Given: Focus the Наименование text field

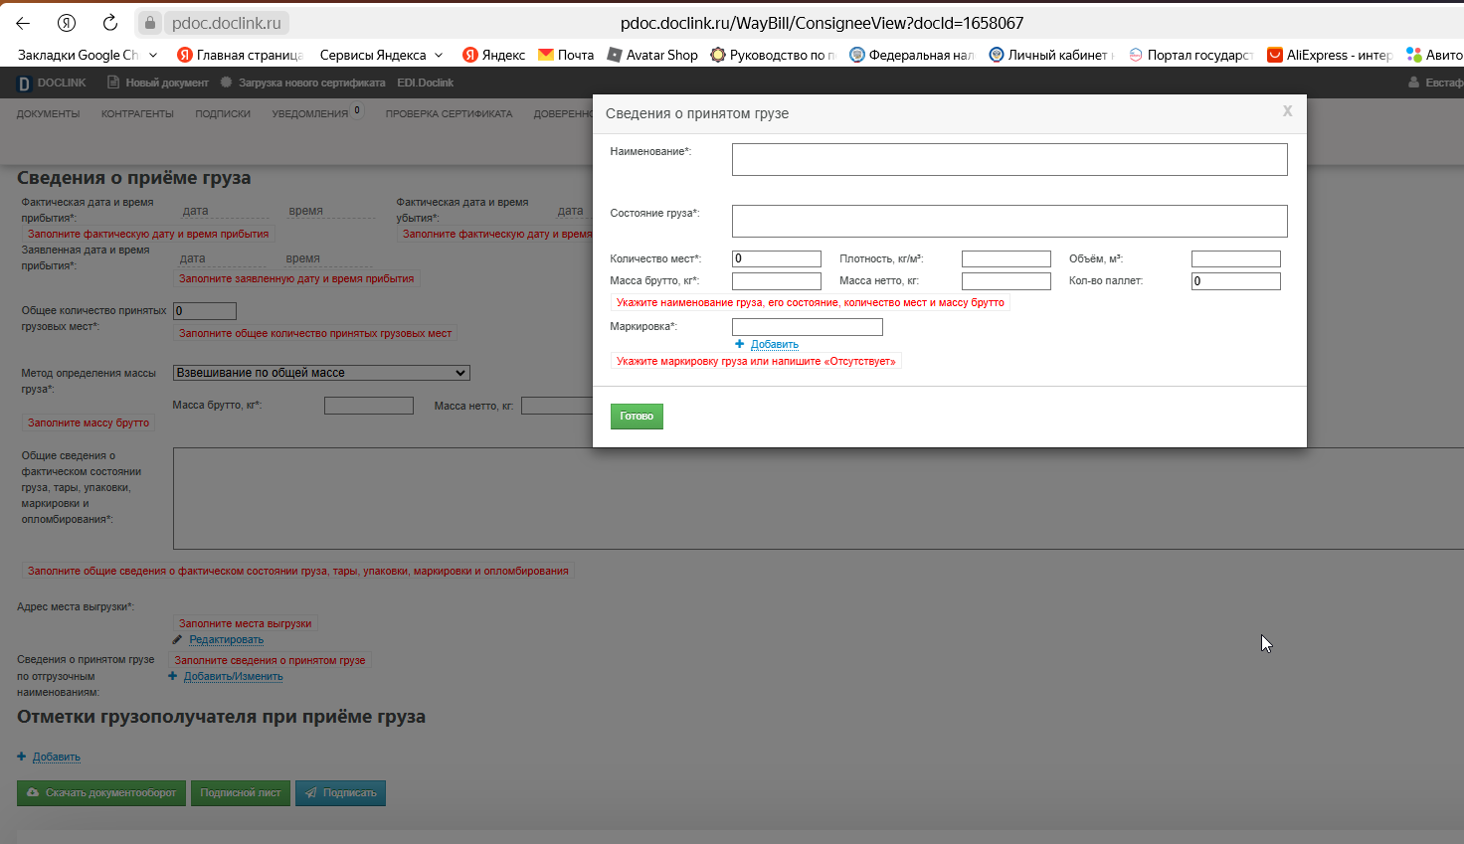Looking at the screenshot, I should click(1009, 159).
